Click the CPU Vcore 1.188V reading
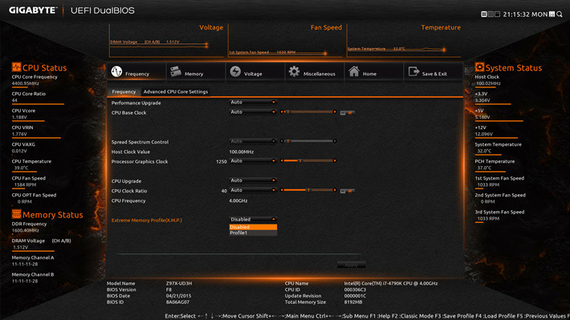 pos(19,117)
